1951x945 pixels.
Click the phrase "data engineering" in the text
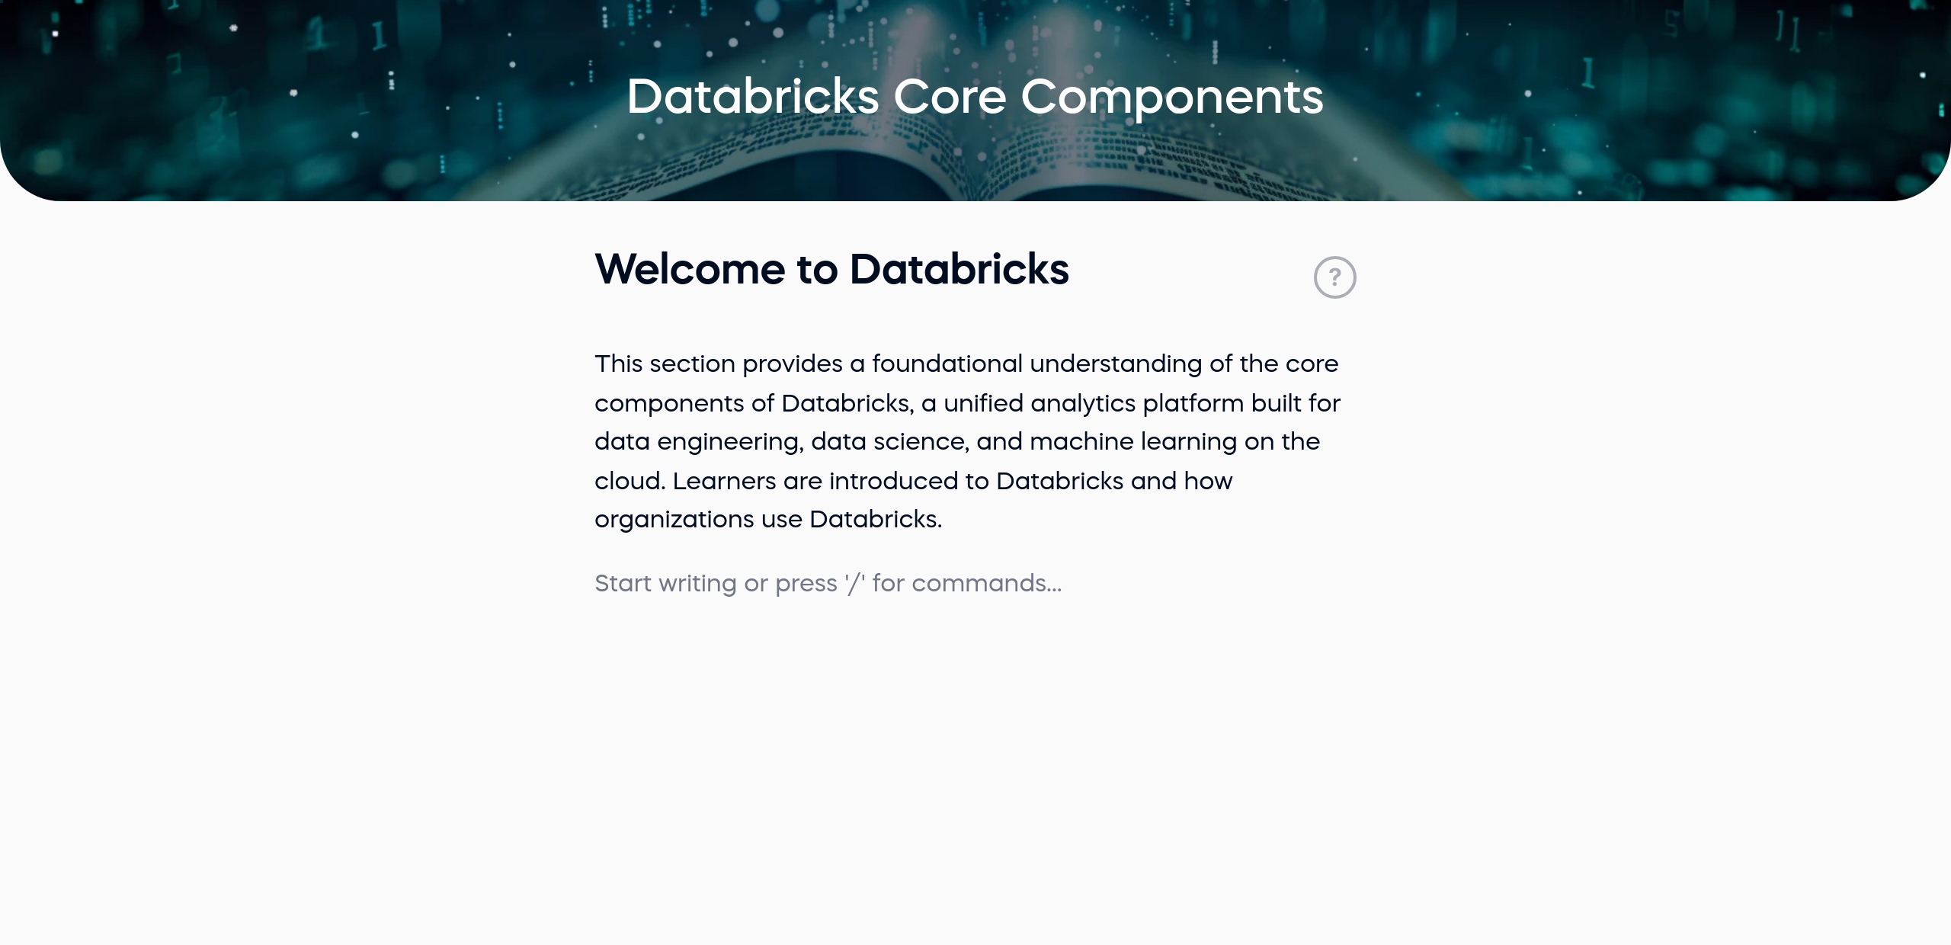pos(694,441)
